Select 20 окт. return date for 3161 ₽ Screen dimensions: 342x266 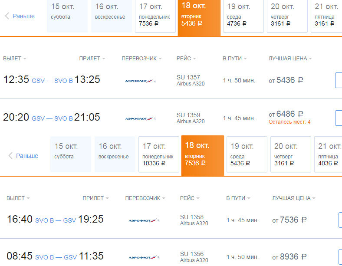click(290, 154)
